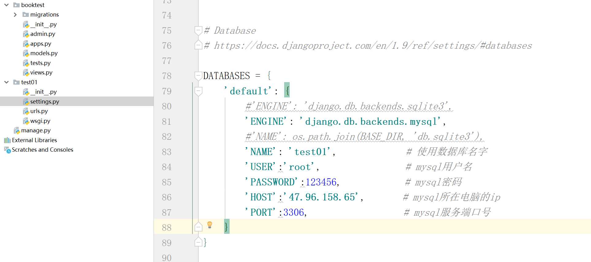Click the commented sqlite3 ENGINE line

pyautogui.click(x=349, y=106)
